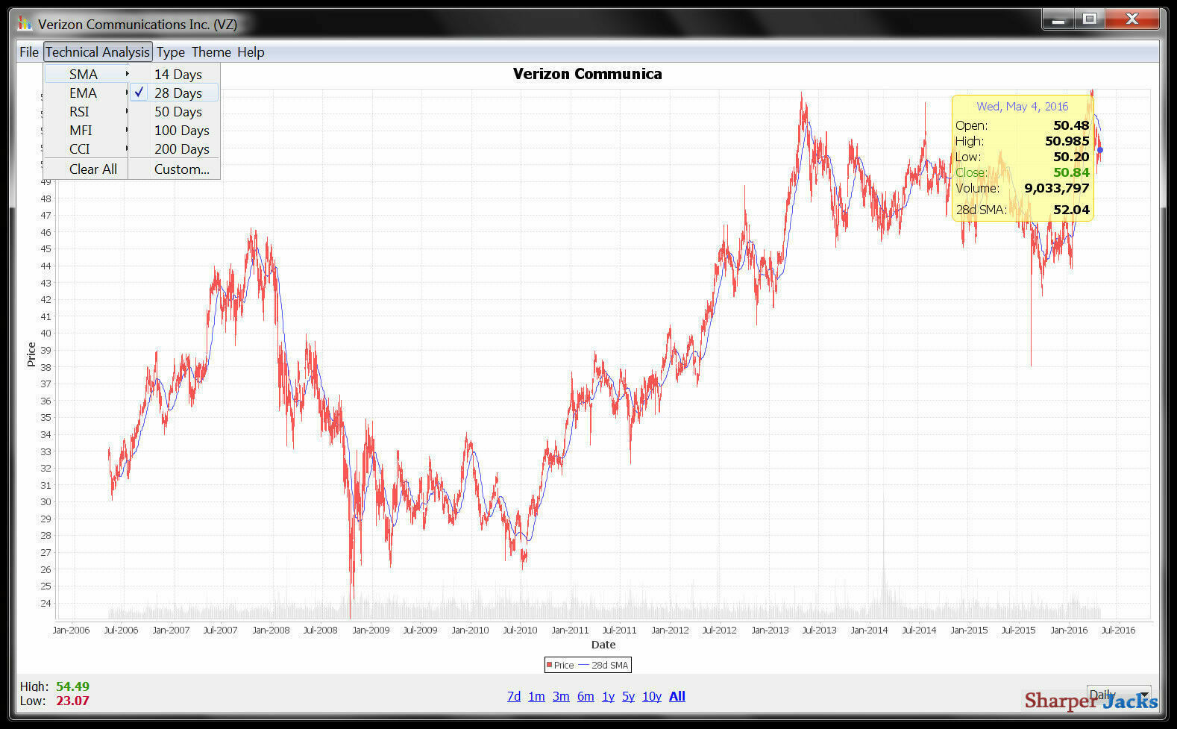Viewport: 1177px width, 729px height.
Task: Expand the EMA submenu
Action: [87, 93]
